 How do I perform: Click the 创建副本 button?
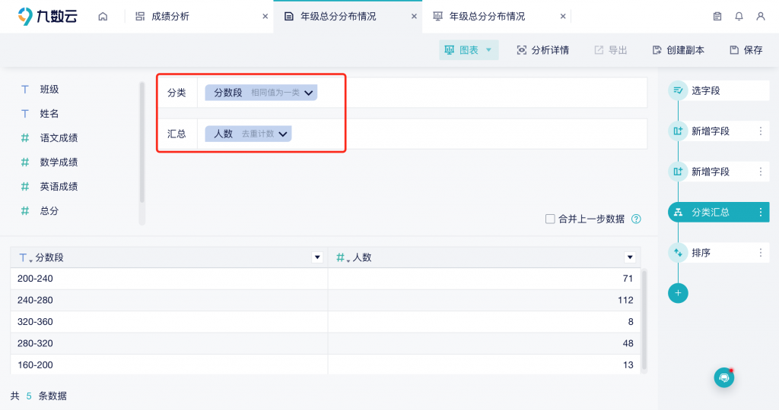(678, 50)
